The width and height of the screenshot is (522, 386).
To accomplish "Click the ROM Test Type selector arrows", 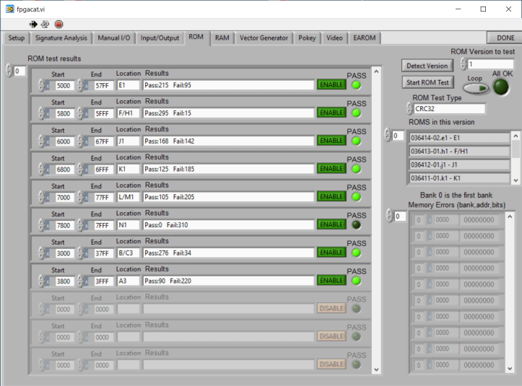I will 409,109.
